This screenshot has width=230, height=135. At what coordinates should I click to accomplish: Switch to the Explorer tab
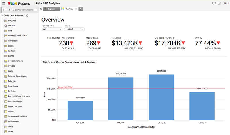tap(51, 9)
